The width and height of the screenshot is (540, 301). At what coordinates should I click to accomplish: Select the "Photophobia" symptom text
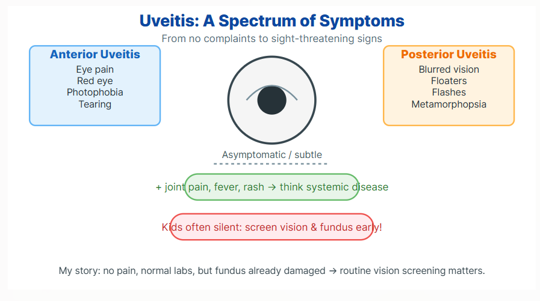(x=95, y=93)
